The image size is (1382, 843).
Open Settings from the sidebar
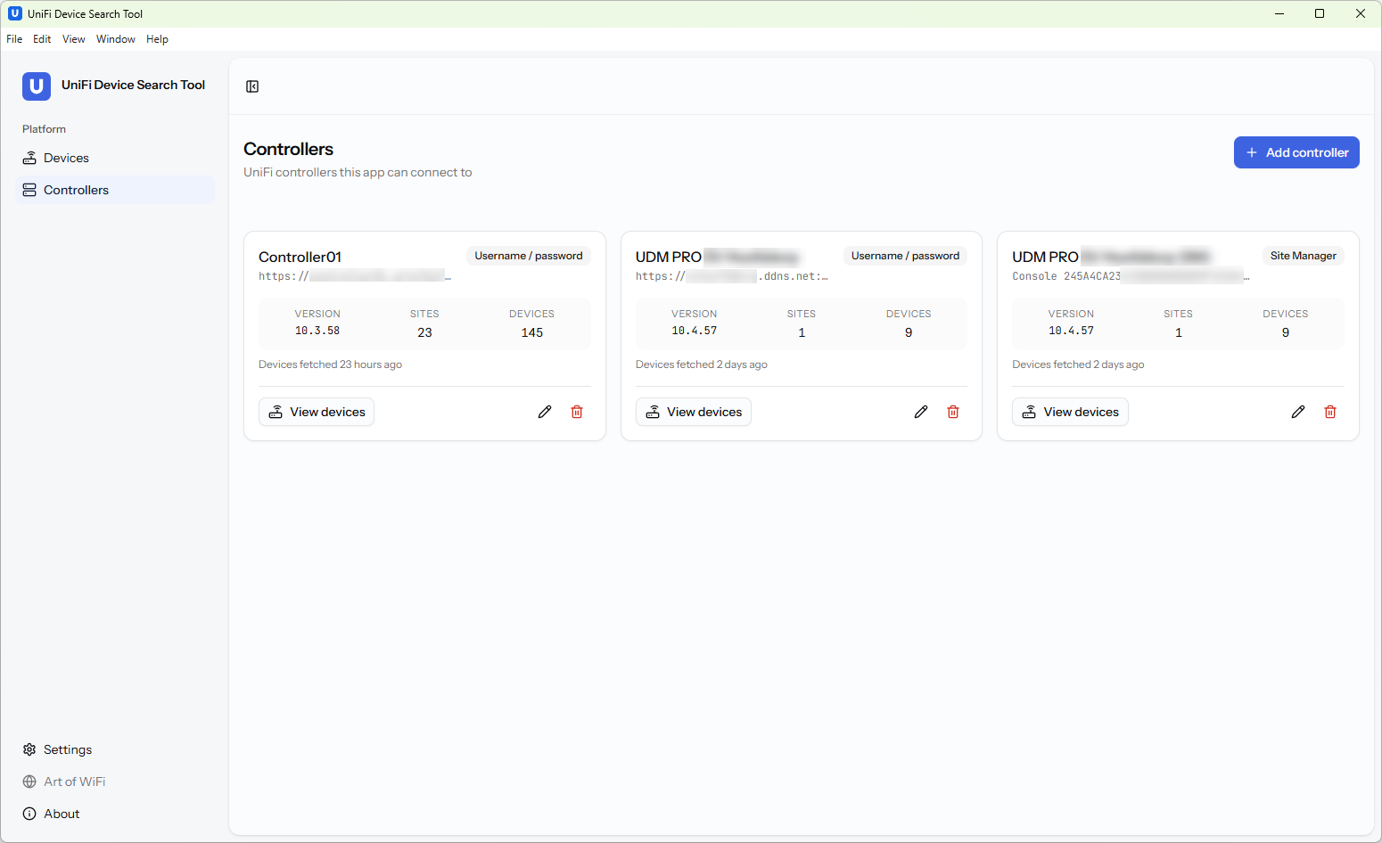[x=114, y=749]
